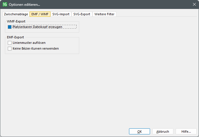The height and width of the screenshot is (137, 199).
Task: Close the Optionen editieren dialog
Action: (194, 4)
